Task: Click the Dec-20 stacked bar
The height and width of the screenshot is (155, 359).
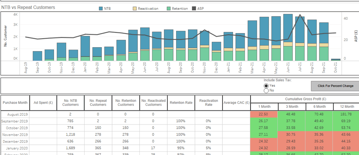Action: tap(216, 52)
